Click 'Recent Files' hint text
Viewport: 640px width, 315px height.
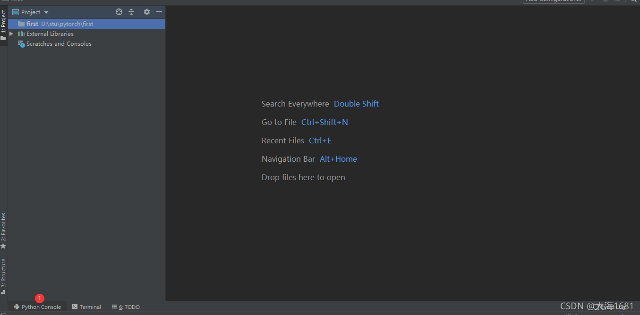tap(283, 141)
